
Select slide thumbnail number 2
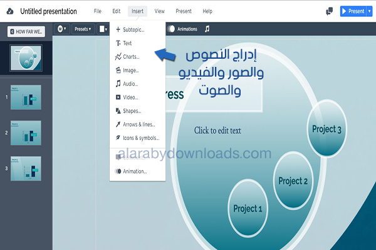point(26,132)
